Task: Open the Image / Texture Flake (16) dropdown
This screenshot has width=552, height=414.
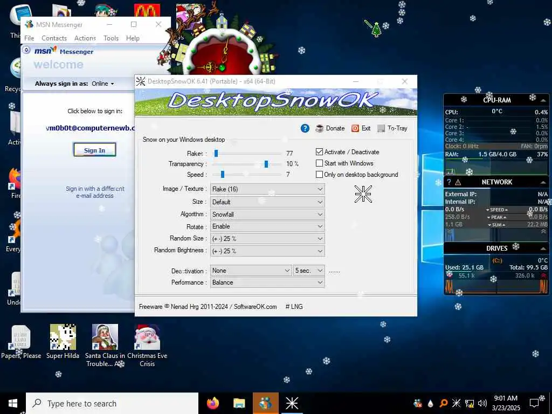Action: click(267, 189)
